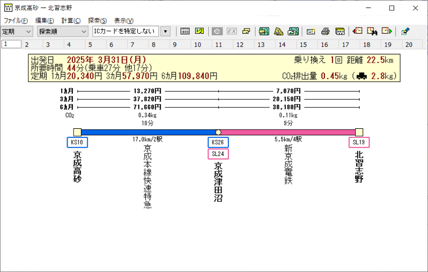Select route tab 14
The width and height of the screenshot is (428, 272).
pos(286,45)
